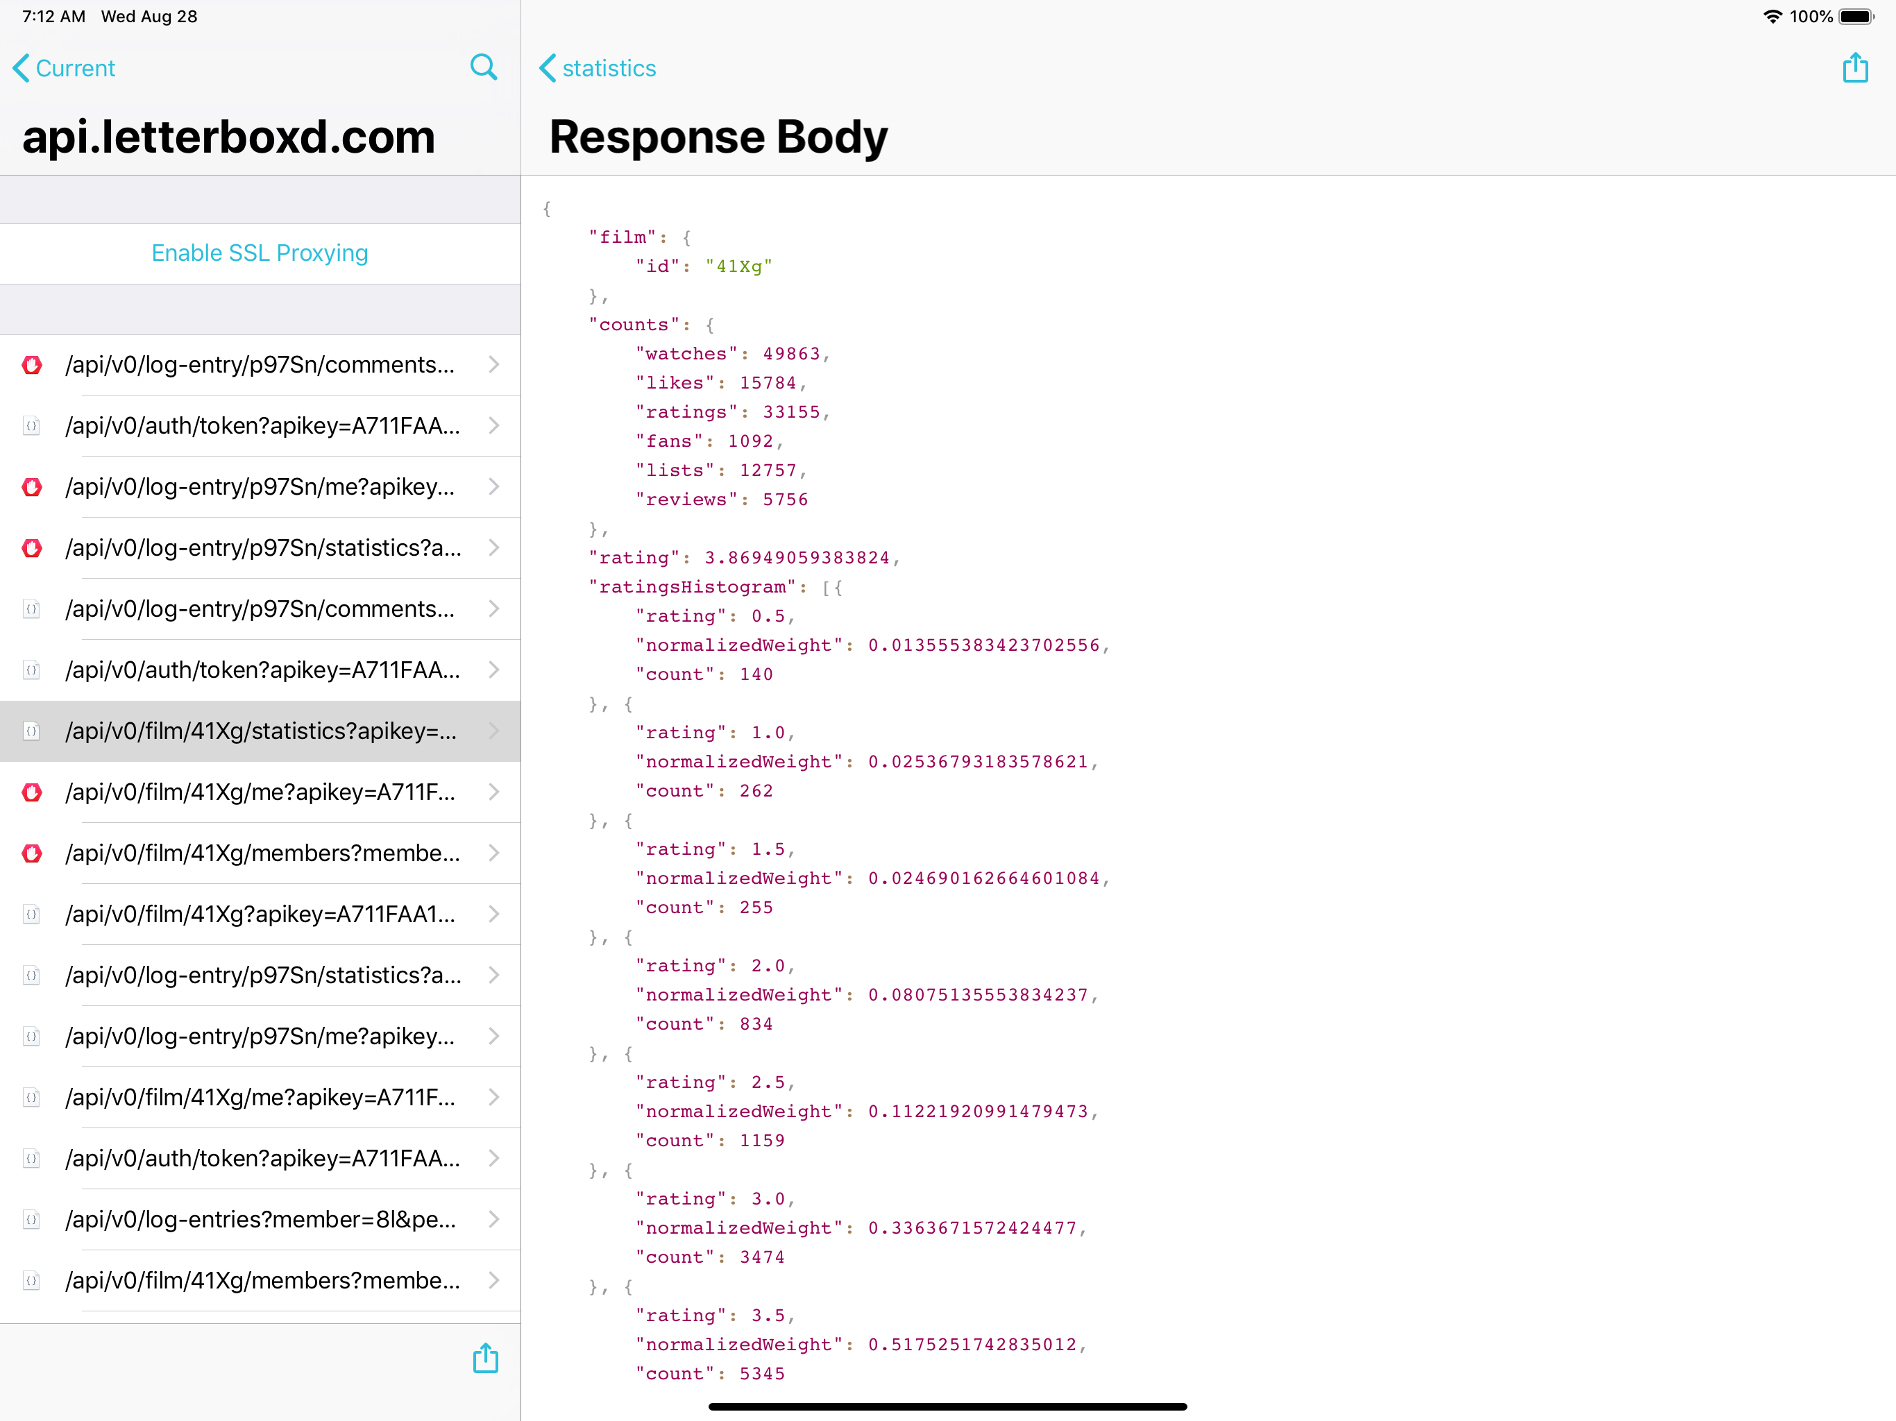The image size is (1896, 1421).
Task: Tap the share icon below the request list
Action: point(485,1359)
